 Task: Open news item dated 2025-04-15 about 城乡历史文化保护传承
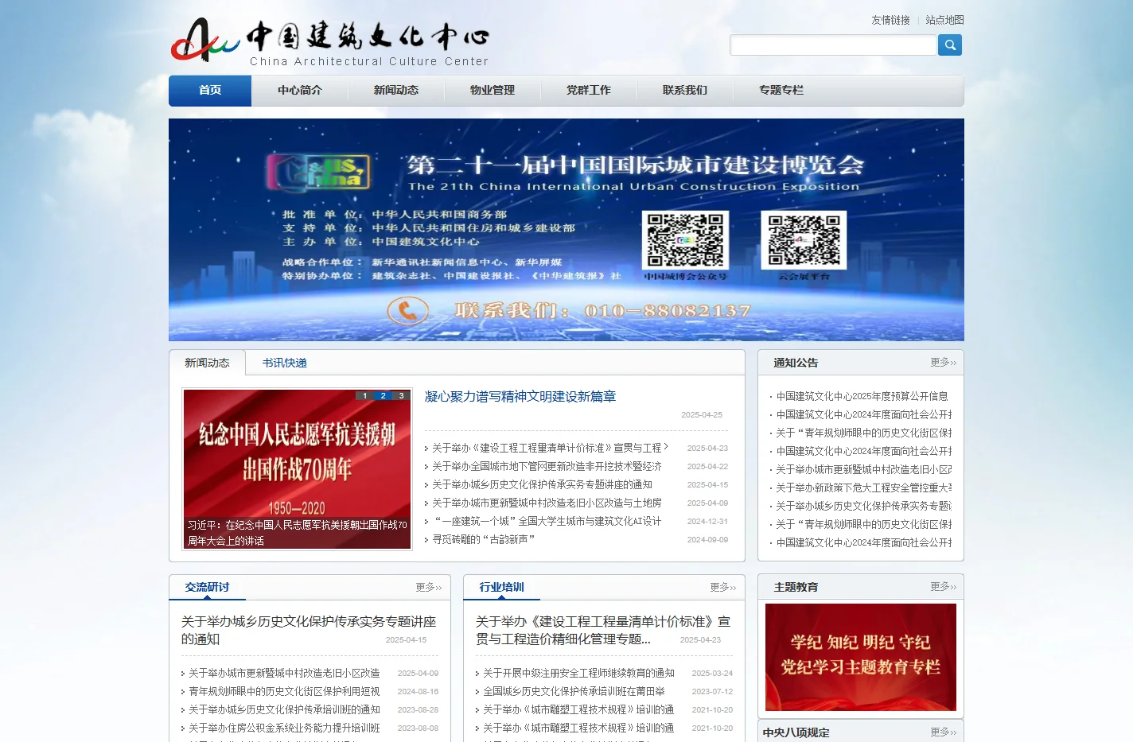[x=542, y=484]
